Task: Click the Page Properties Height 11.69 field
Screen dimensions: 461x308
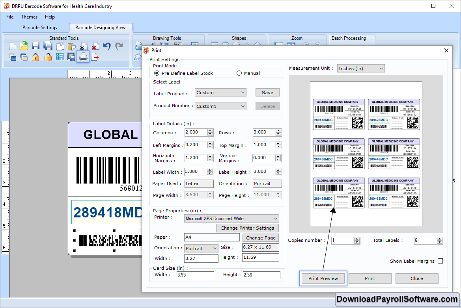Action: tap(261, 258)
